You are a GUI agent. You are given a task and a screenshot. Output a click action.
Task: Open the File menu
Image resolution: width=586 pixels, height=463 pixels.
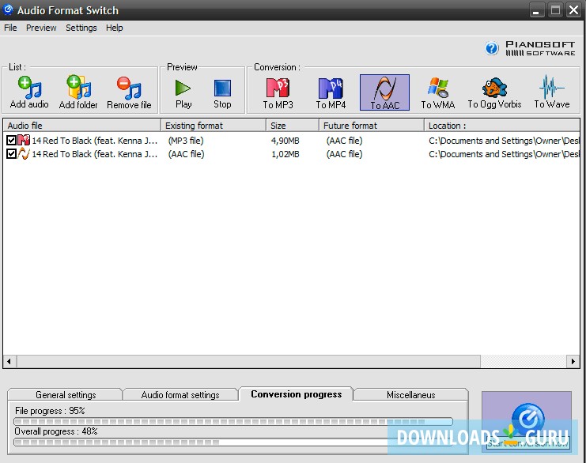click(x=10, y=28)
